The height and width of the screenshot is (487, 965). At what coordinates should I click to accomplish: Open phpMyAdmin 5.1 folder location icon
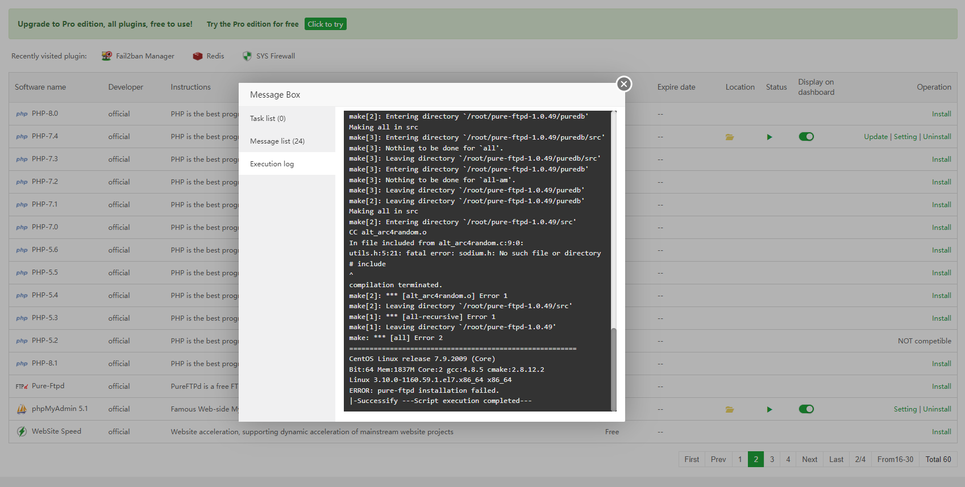[x=730, y=409]
